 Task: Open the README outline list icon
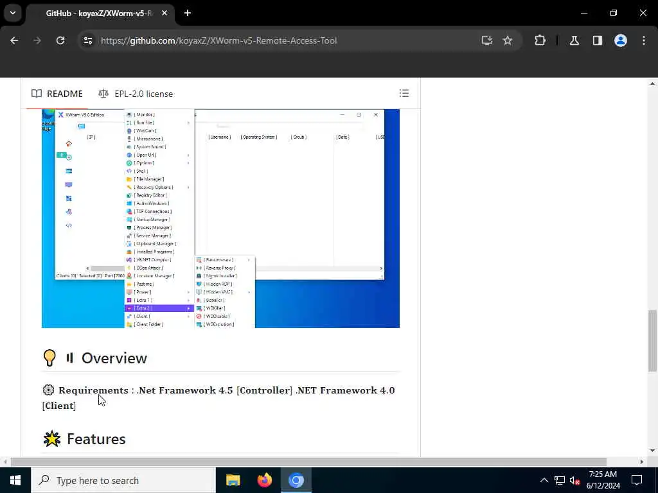tap(404, 94)
